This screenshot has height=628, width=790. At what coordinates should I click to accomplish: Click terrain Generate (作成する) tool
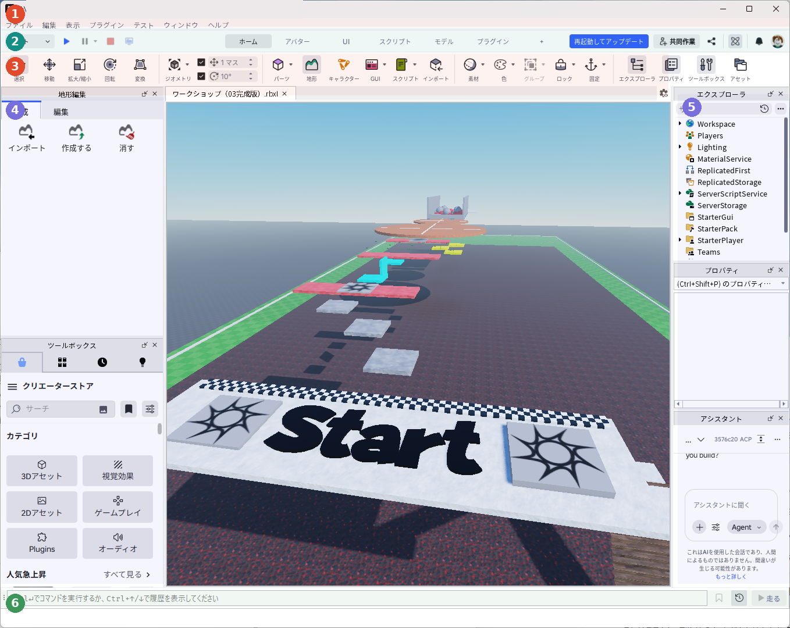[76, 138]
